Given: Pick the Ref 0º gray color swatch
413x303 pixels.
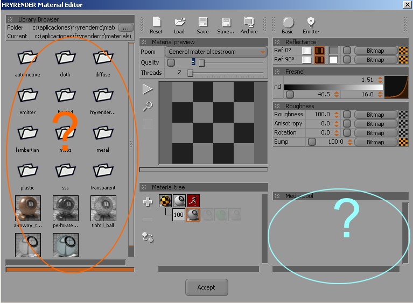Looking at the screenshot, I should (x=333, y=51).
